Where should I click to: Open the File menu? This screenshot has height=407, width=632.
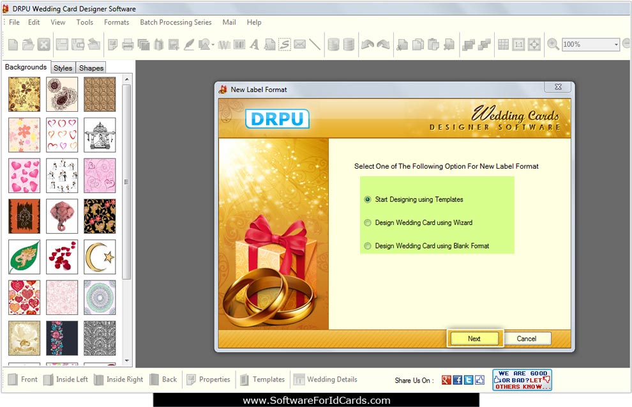click(x=14, y=22)
